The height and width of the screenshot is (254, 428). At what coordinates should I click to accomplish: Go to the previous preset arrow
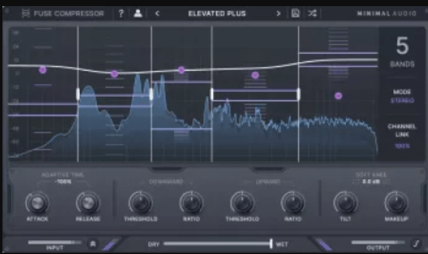tap(157, 13)
